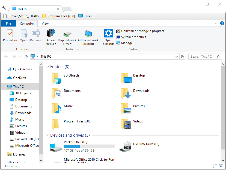Viewport: 226px width, 170px height.
Task: Collapse the ribbon with the chevron
Action: (x=216, y=23)
